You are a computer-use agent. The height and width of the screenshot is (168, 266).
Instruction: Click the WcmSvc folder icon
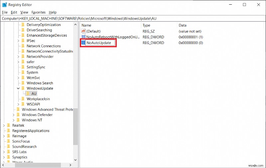click(23, 78)
